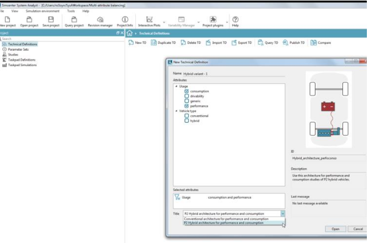Image resolution: width=376 pixels, height=243 pixels.
Task: Open Project info icon
Action: [x=124, y=19]
